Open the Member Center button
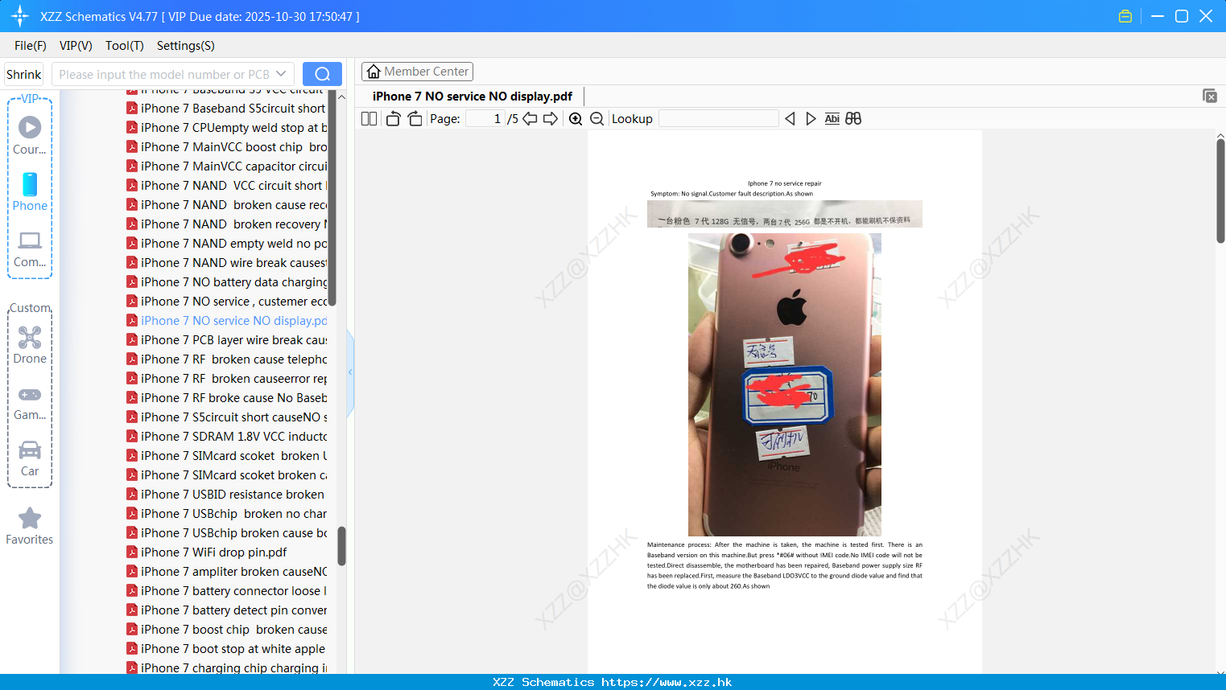The image size is (1226, 690). [417, 72]
